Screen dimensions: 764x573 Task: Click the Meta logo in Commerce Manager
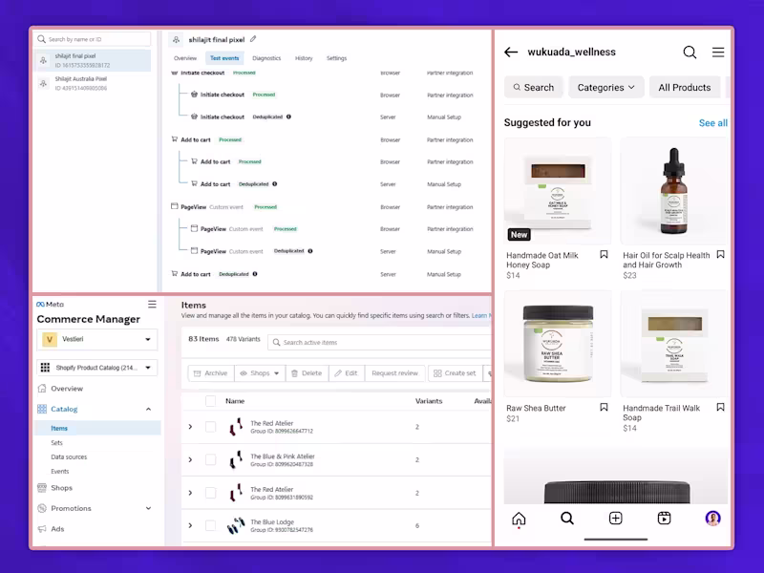click(x=51, y=304)
